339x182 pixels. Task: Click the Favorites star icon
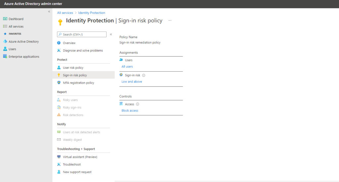[5, 34]
